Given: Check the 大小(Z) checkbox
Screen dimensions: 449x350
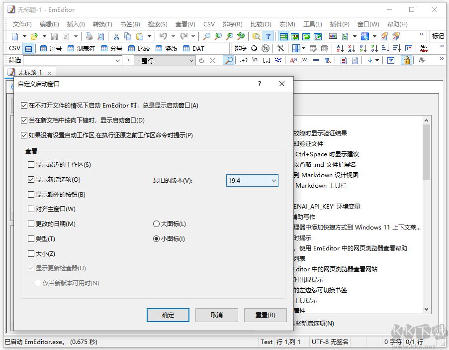Looking at the screenshot, I should tap(31, 254).
